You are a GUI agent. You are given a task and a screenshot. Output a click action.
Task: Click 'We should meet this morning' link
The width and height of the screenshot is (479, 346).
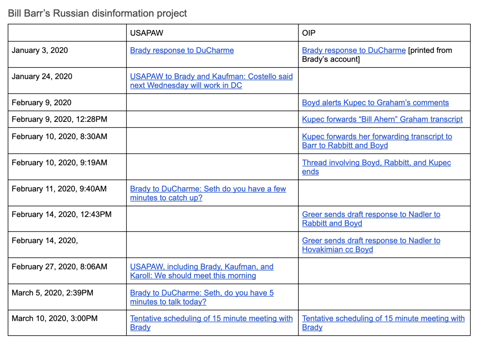(201, 267)
